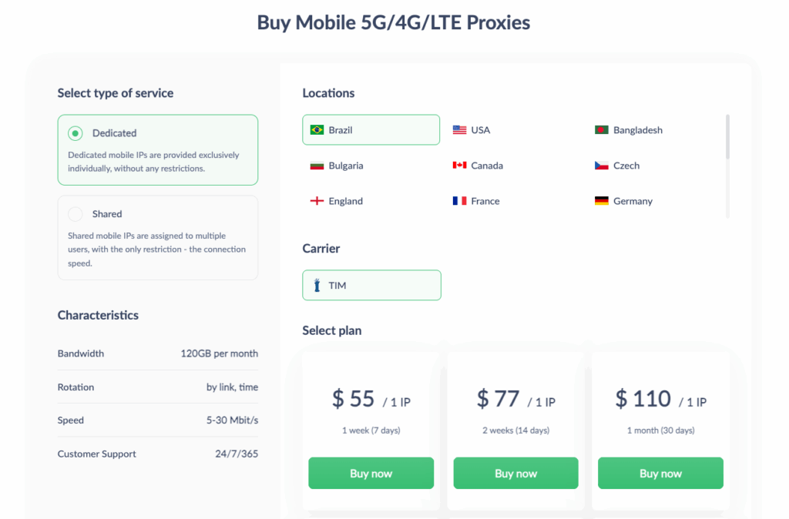The height and width of the screenshot is (519, 789).
Task: Choose the TIM carrier option
Action: click(x=371, y=285)
